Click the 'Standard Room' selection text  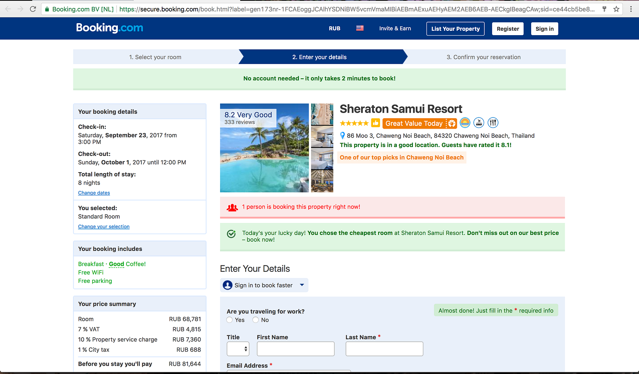click(99, 217)
